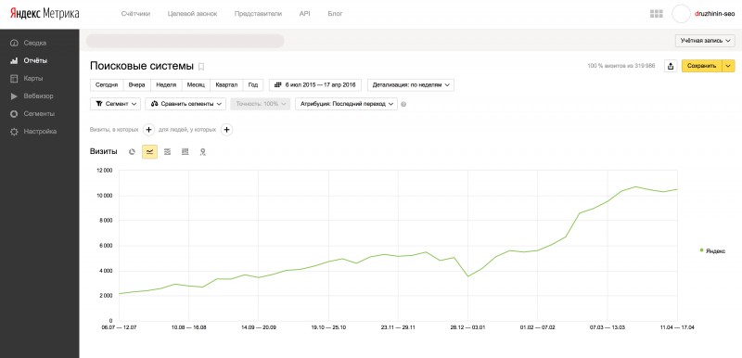
Task: Switch chart to pie view
Action: pos(132,152)
